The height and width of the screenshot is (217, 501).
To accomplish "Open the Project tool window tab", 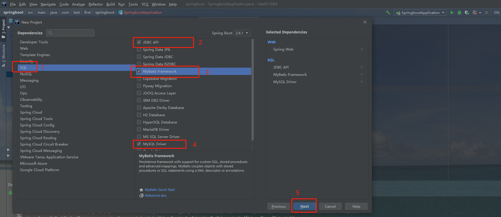I will (3, 28).
